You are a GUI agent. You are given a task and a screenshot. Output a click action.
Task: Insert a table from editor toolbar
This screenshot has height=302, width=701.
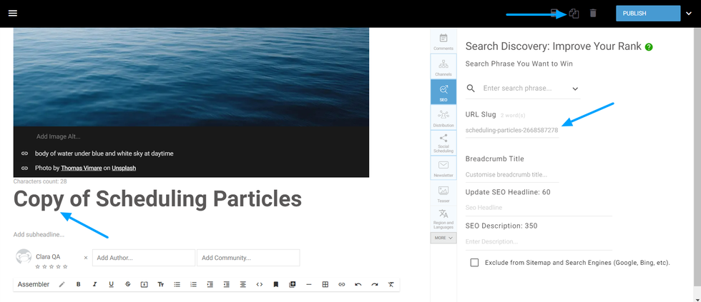(x=325, y=284)
